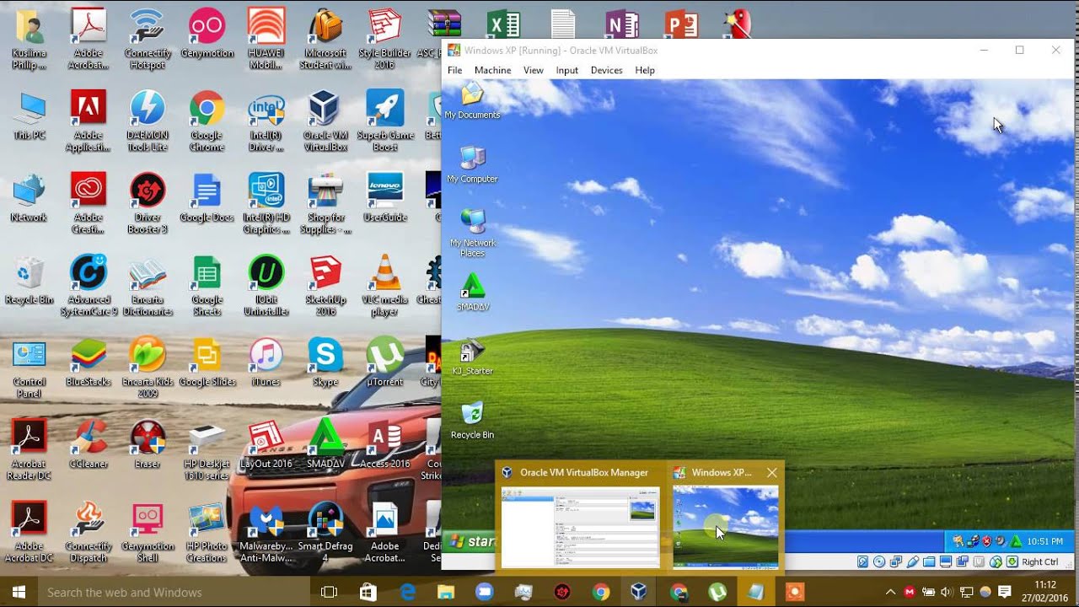Screen dimensions: 1079x607
Task: Open BlueStacks desktop shortcut
Action: [89, 362]
